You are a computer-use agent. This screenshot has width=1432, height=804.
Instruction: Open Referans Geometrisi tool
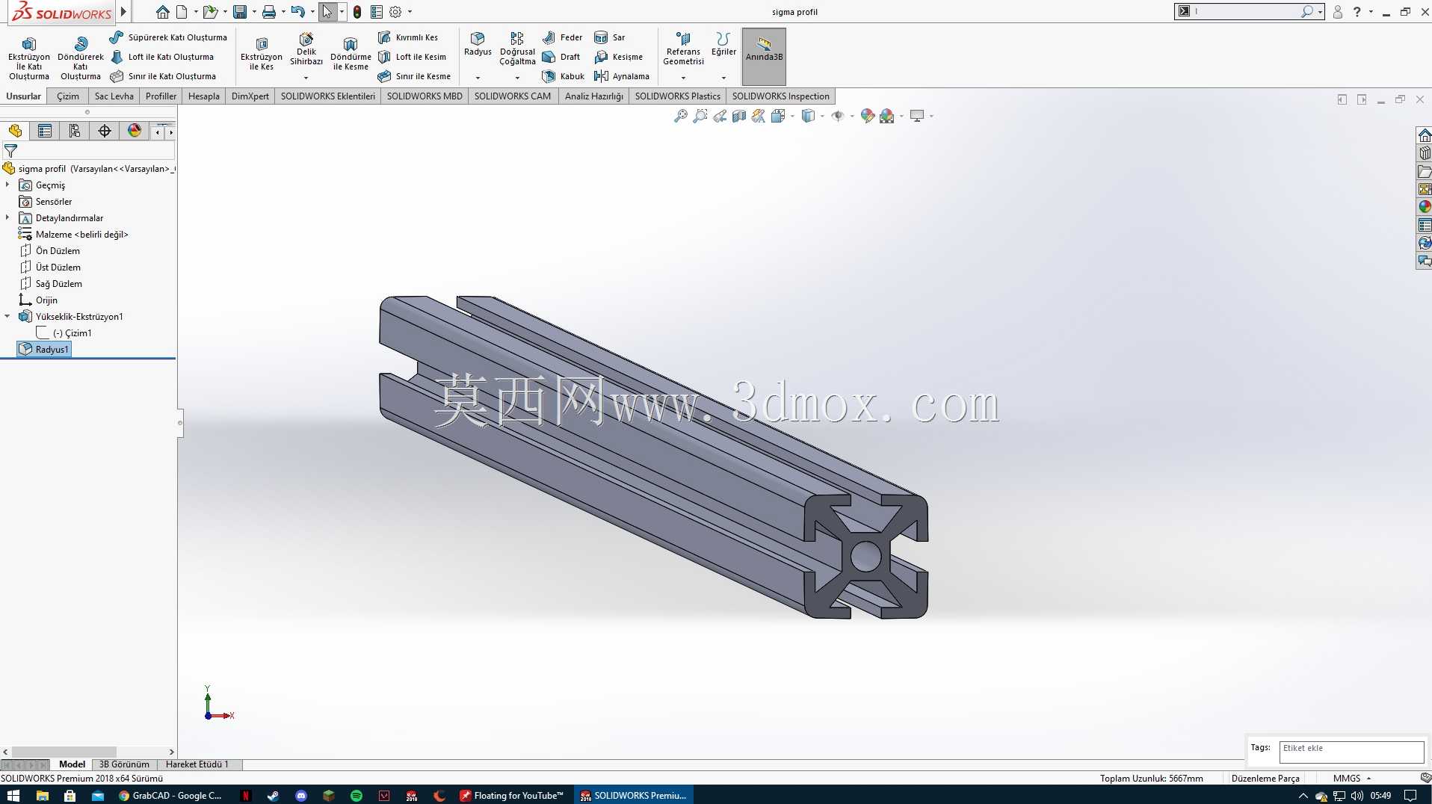click(683, 49)
